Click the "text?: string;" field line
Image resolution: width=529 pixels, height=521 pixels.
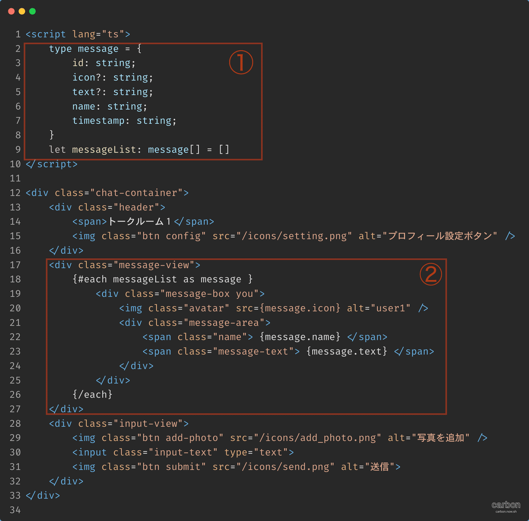(113, 92)
